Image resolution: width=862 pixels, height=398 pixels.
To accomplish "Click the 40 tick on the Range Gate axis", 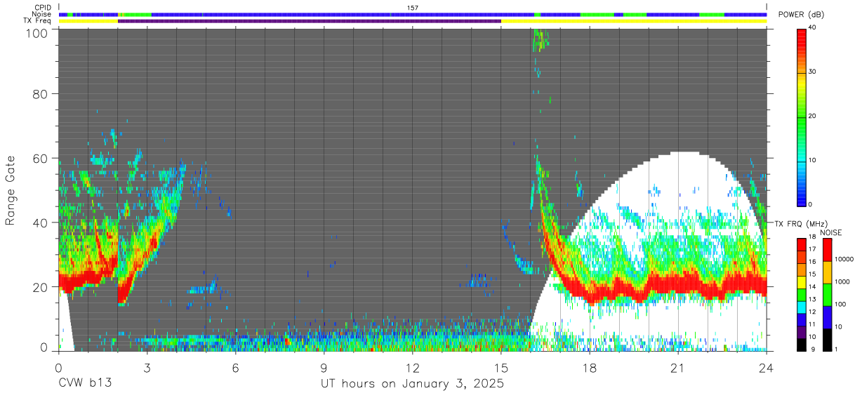I will (41, 223).
